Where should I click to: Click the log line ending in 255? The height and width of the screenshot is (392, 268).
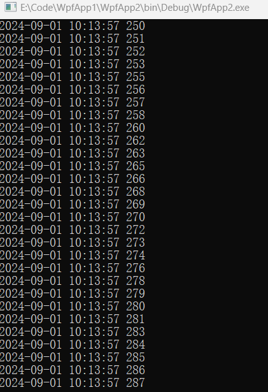point(73,76)
